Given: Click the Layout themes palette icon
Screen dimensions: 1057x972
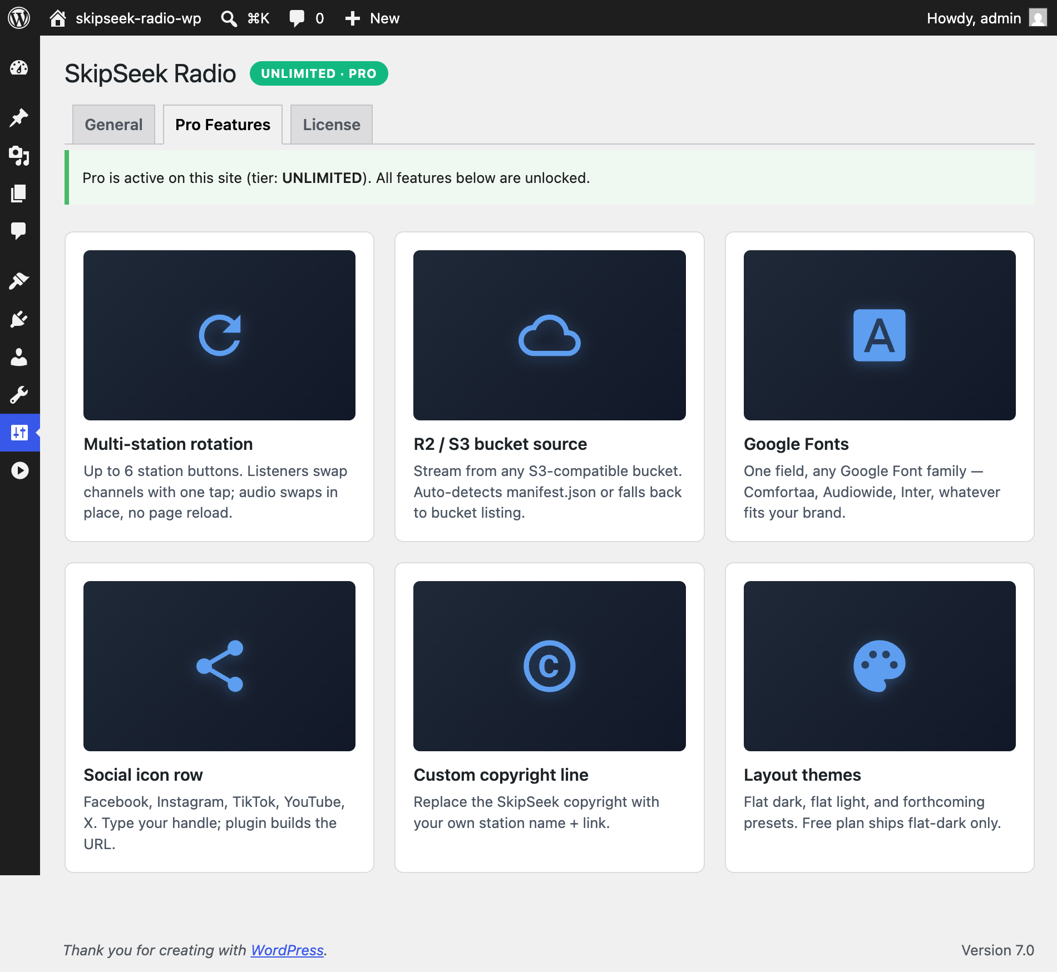Looking at the screenshot, I should pyautogui.click(x=880, y=666).
